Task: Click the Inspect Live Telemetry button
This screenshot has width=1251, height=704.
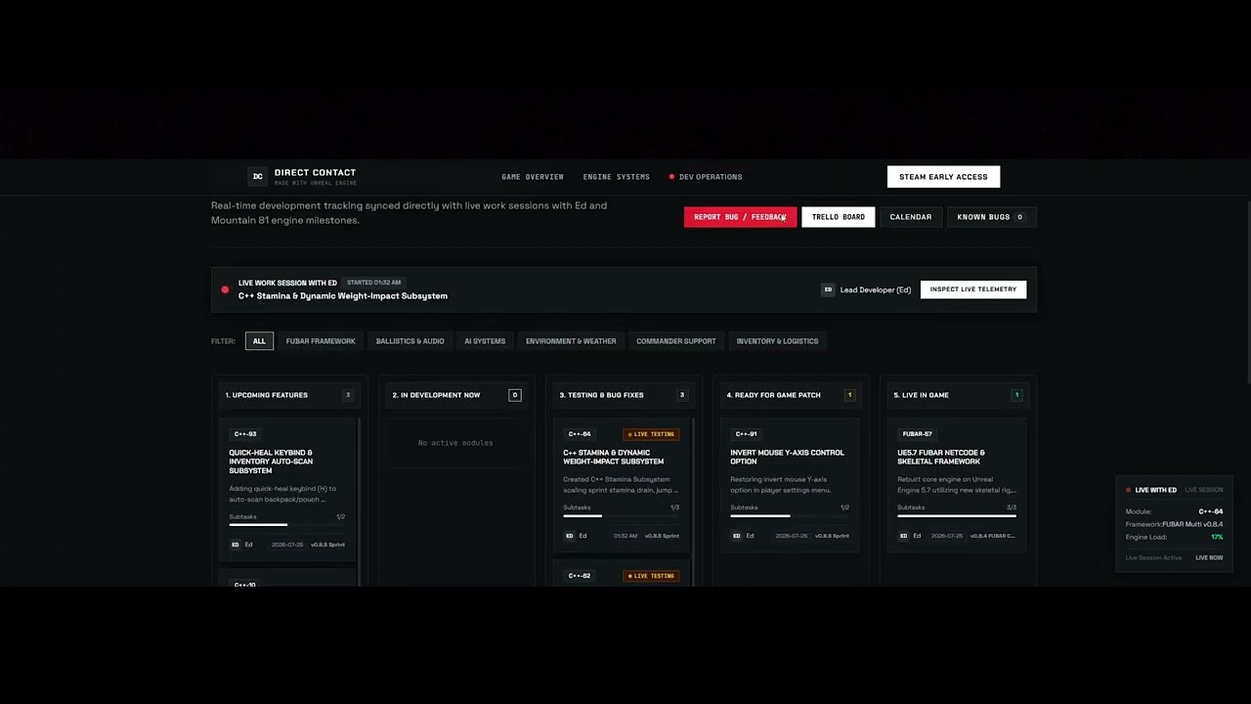Action: (973, 289)
